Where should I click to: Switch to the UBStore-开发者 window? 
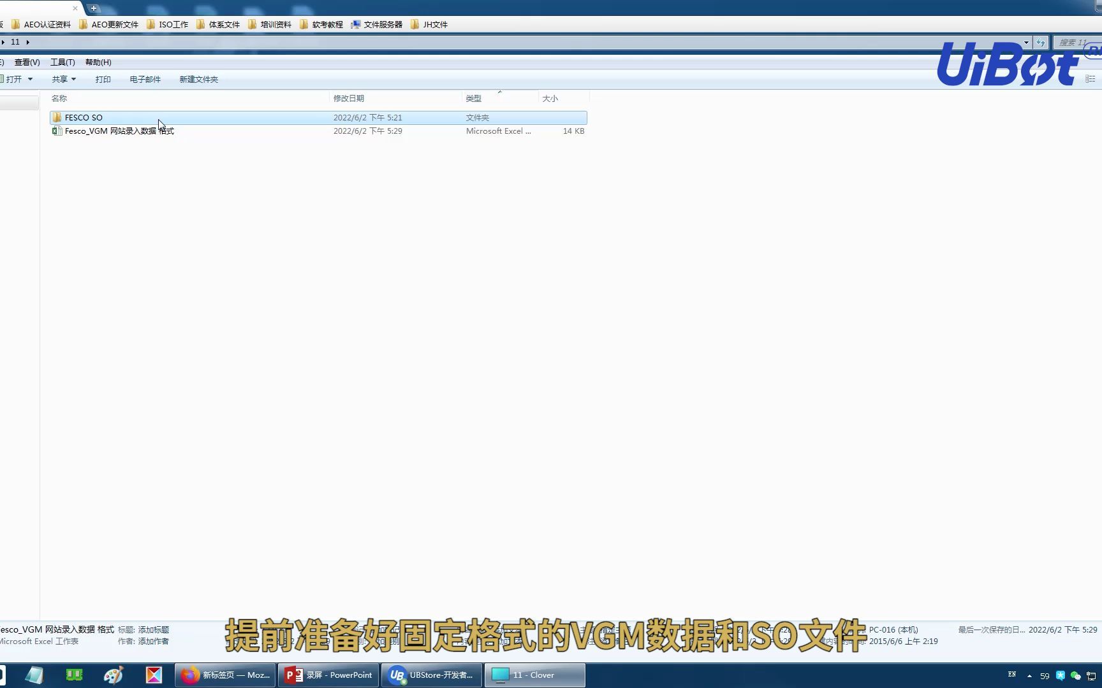[x=432, y=675]
